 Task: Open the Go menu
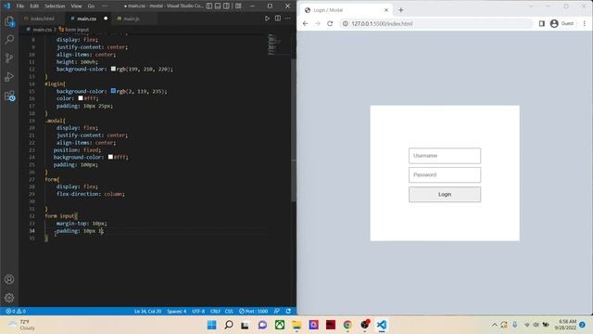[91, 6]
